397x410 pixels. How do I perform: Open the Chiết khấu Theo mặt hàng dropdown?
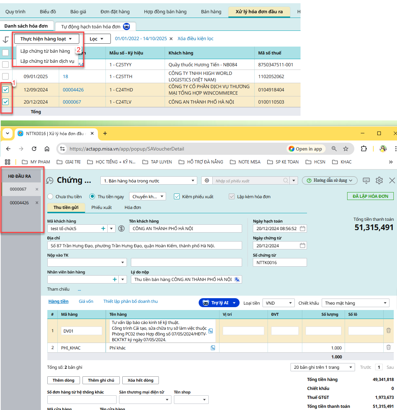(355, 303)
